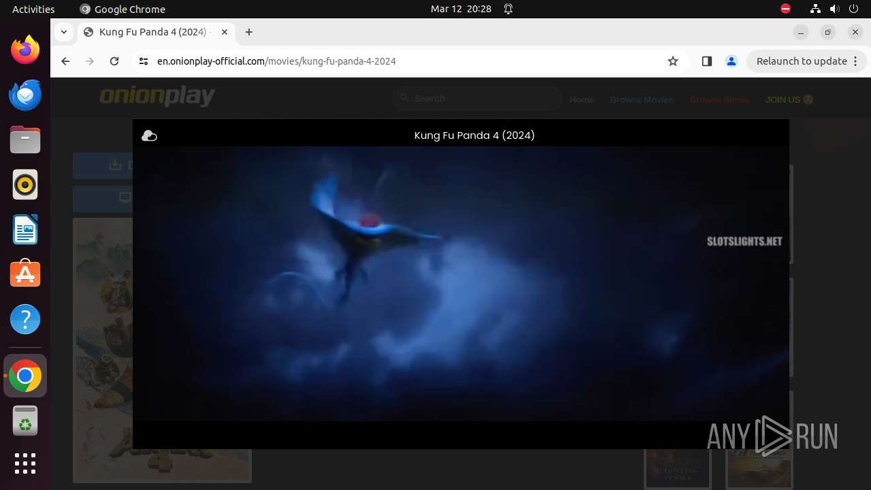Screen dimensions: 871x490
Task: View site information icon in address bar
Action: [143, 61]
